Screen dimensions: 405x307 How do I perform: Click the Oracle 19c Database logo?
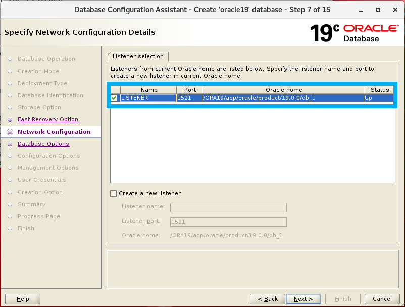pyautogui.click(x=354, y=33)
